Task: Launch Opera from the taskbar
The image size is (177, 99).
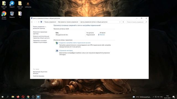Action: click(x=23, y=97)
